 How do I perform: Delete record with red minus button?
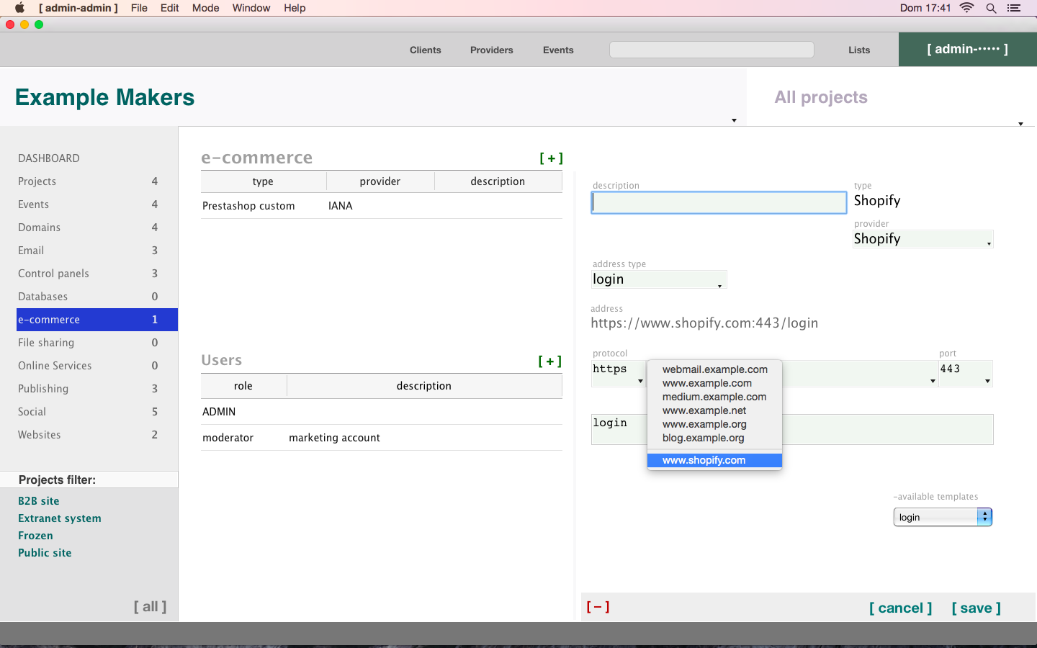(598, 607)
